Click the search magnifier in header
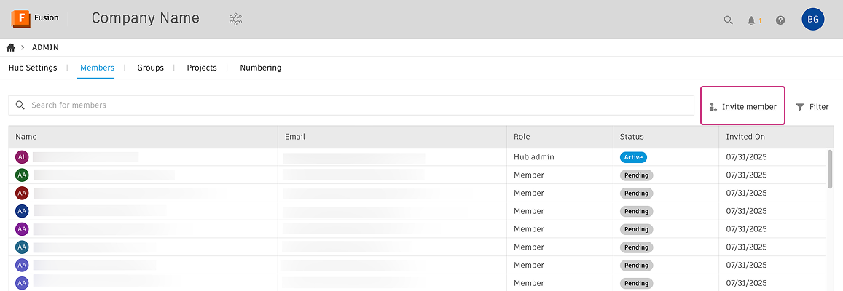Image resolution: width=843 pixels, height=291 pixels. [728, 20]
